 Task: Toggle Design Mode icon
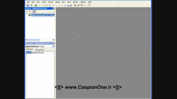point(71,5)
